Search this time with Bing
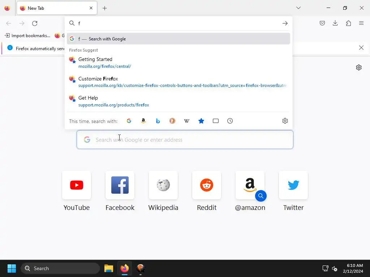Screen dimensions: 370x277 pos(158,121)
